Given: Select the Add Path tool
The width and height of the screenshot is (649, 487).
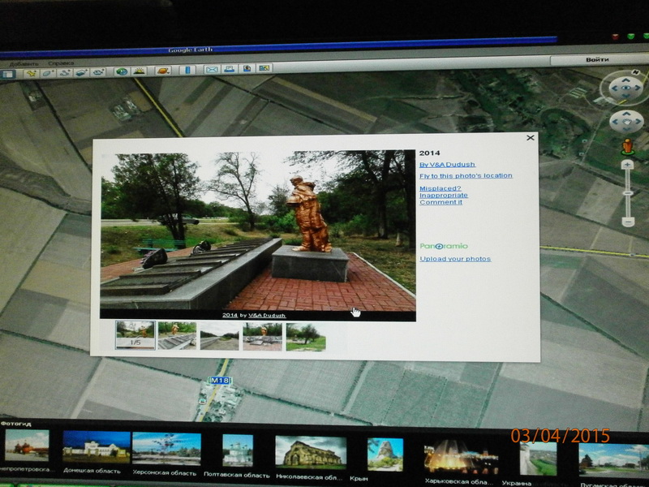Looking at the screenshot, I should [65, 73].
